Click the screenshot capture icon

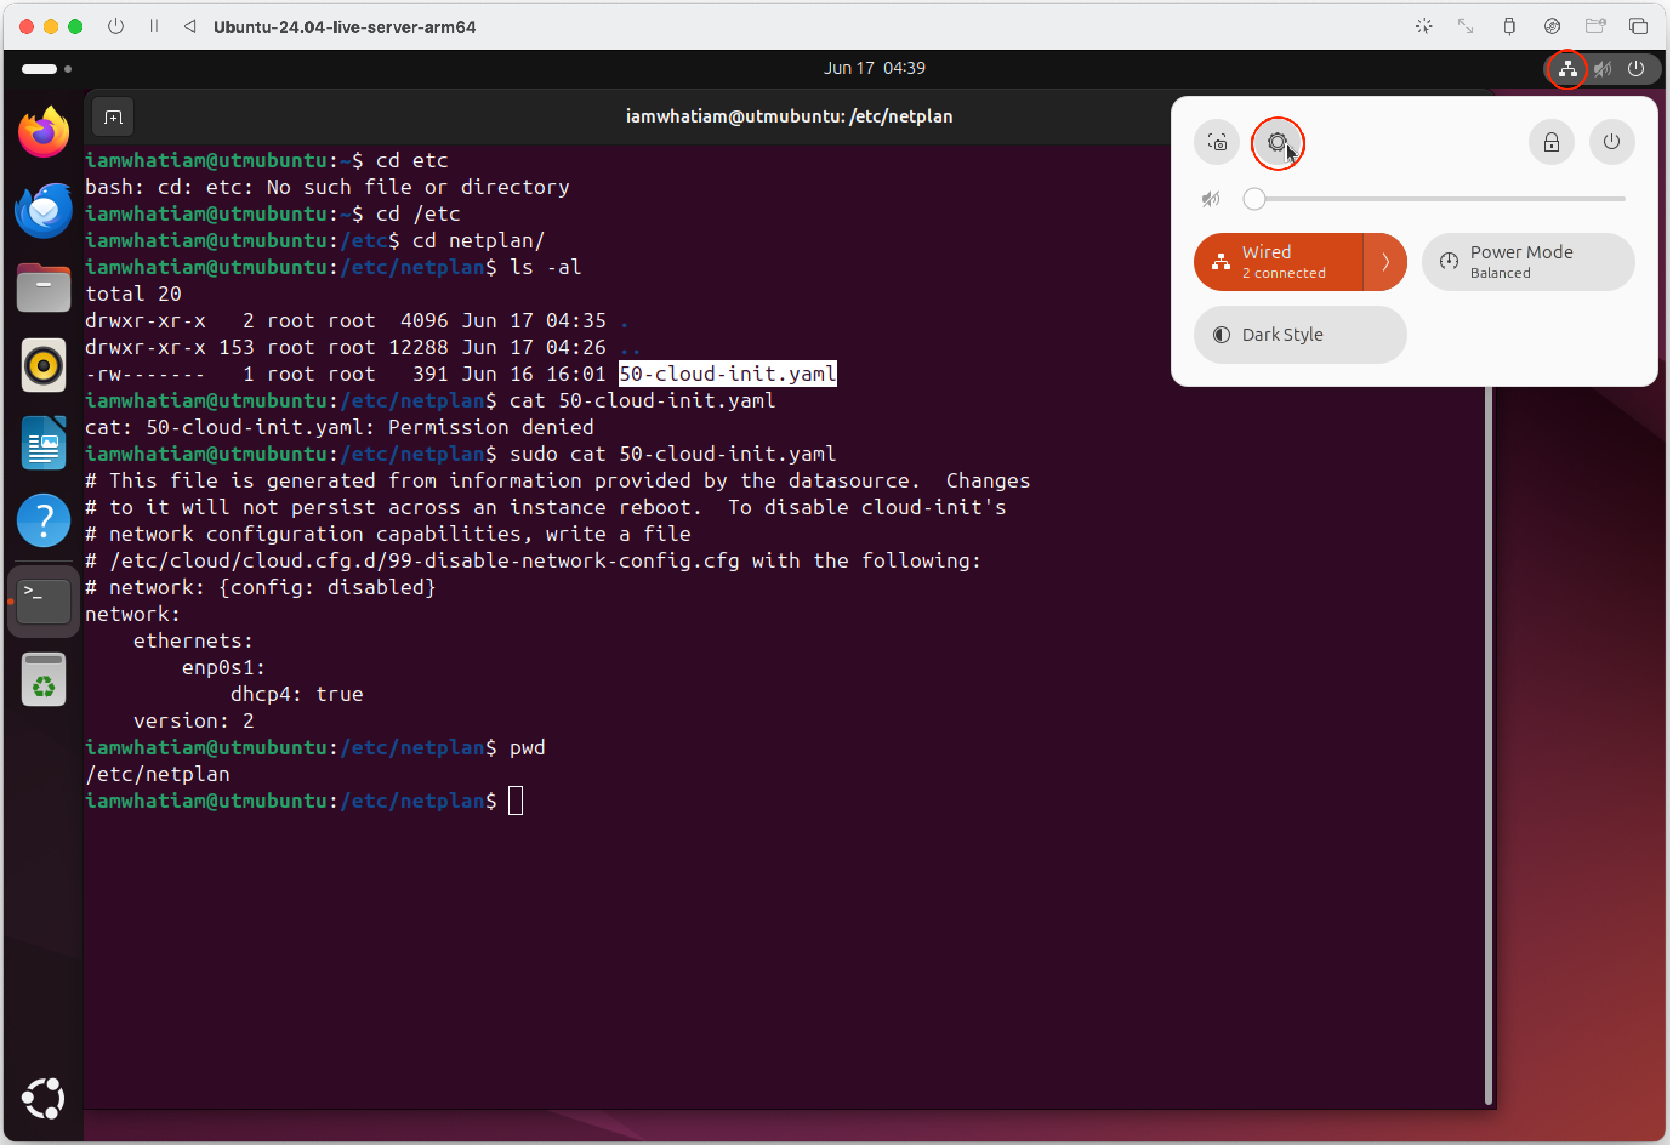pos(1217,143)
